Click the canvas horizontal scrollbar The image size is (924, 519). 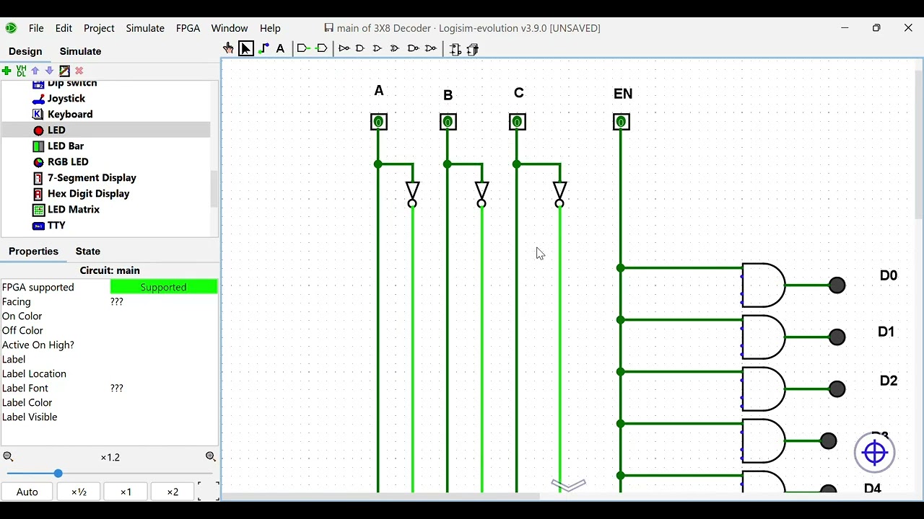[381, 496]
